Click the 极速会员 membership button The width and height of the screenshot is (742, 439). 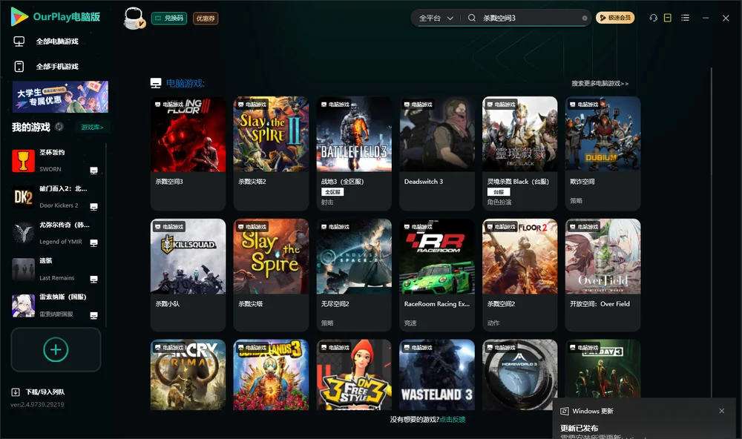[x=614, y=18]
